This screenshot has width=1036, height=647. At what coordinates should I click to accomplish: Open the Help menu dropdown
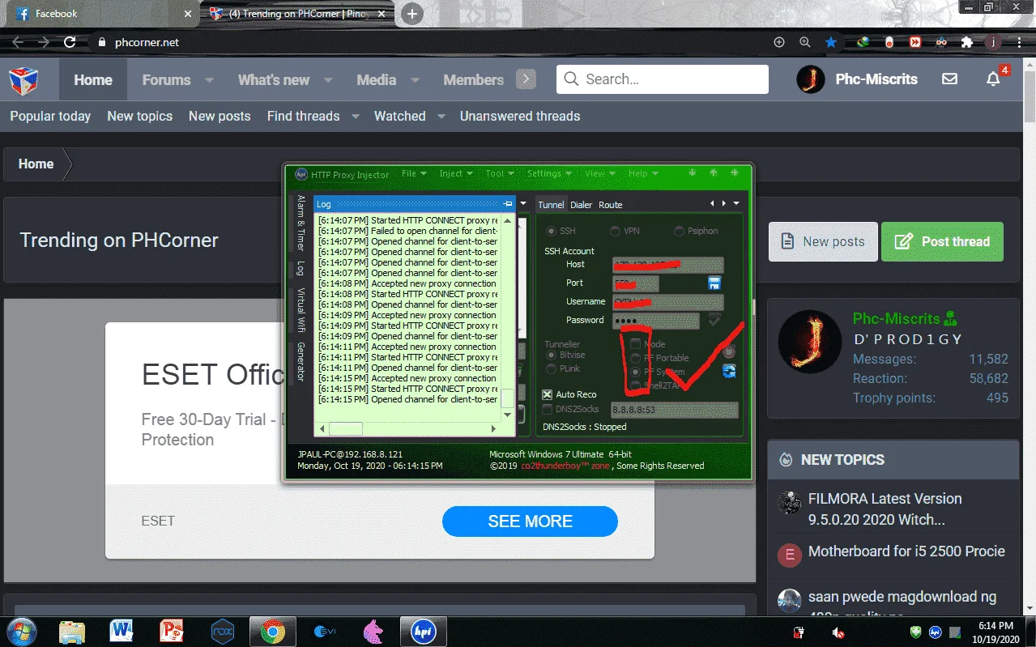click(644, 173)
